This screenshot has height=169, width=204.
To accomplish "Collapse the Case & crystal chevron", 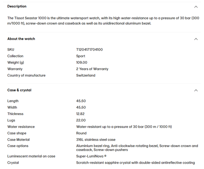I will 196,90.
